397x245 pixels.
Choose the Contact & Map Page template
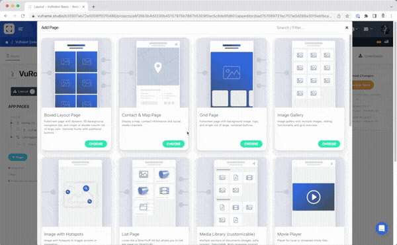coord(173,144)
